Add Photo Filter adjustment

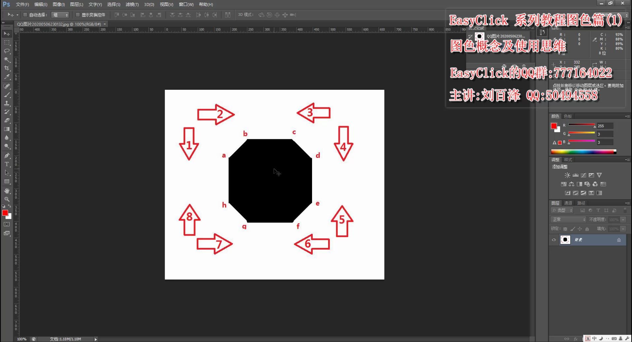point(587,184)
